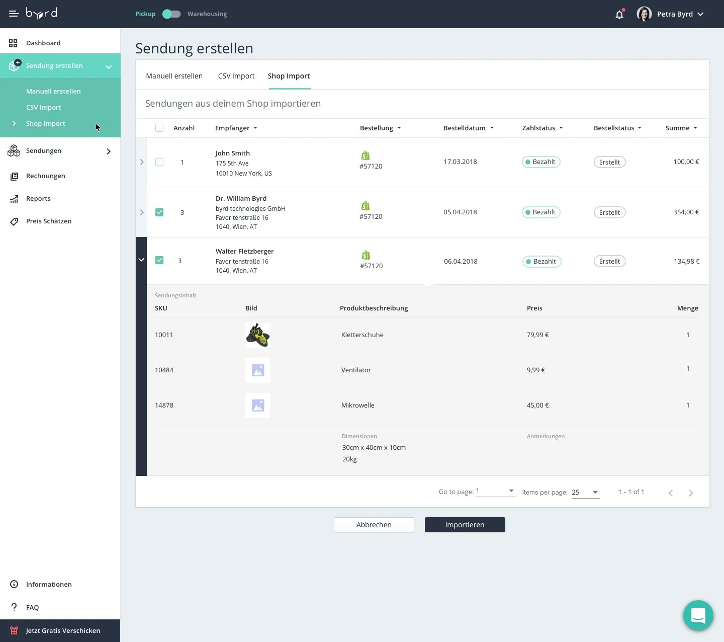Open the Items per page dropdown
The height and width of the screenshot is (642, 724).
pyautogui.click(x=585, y=493)
